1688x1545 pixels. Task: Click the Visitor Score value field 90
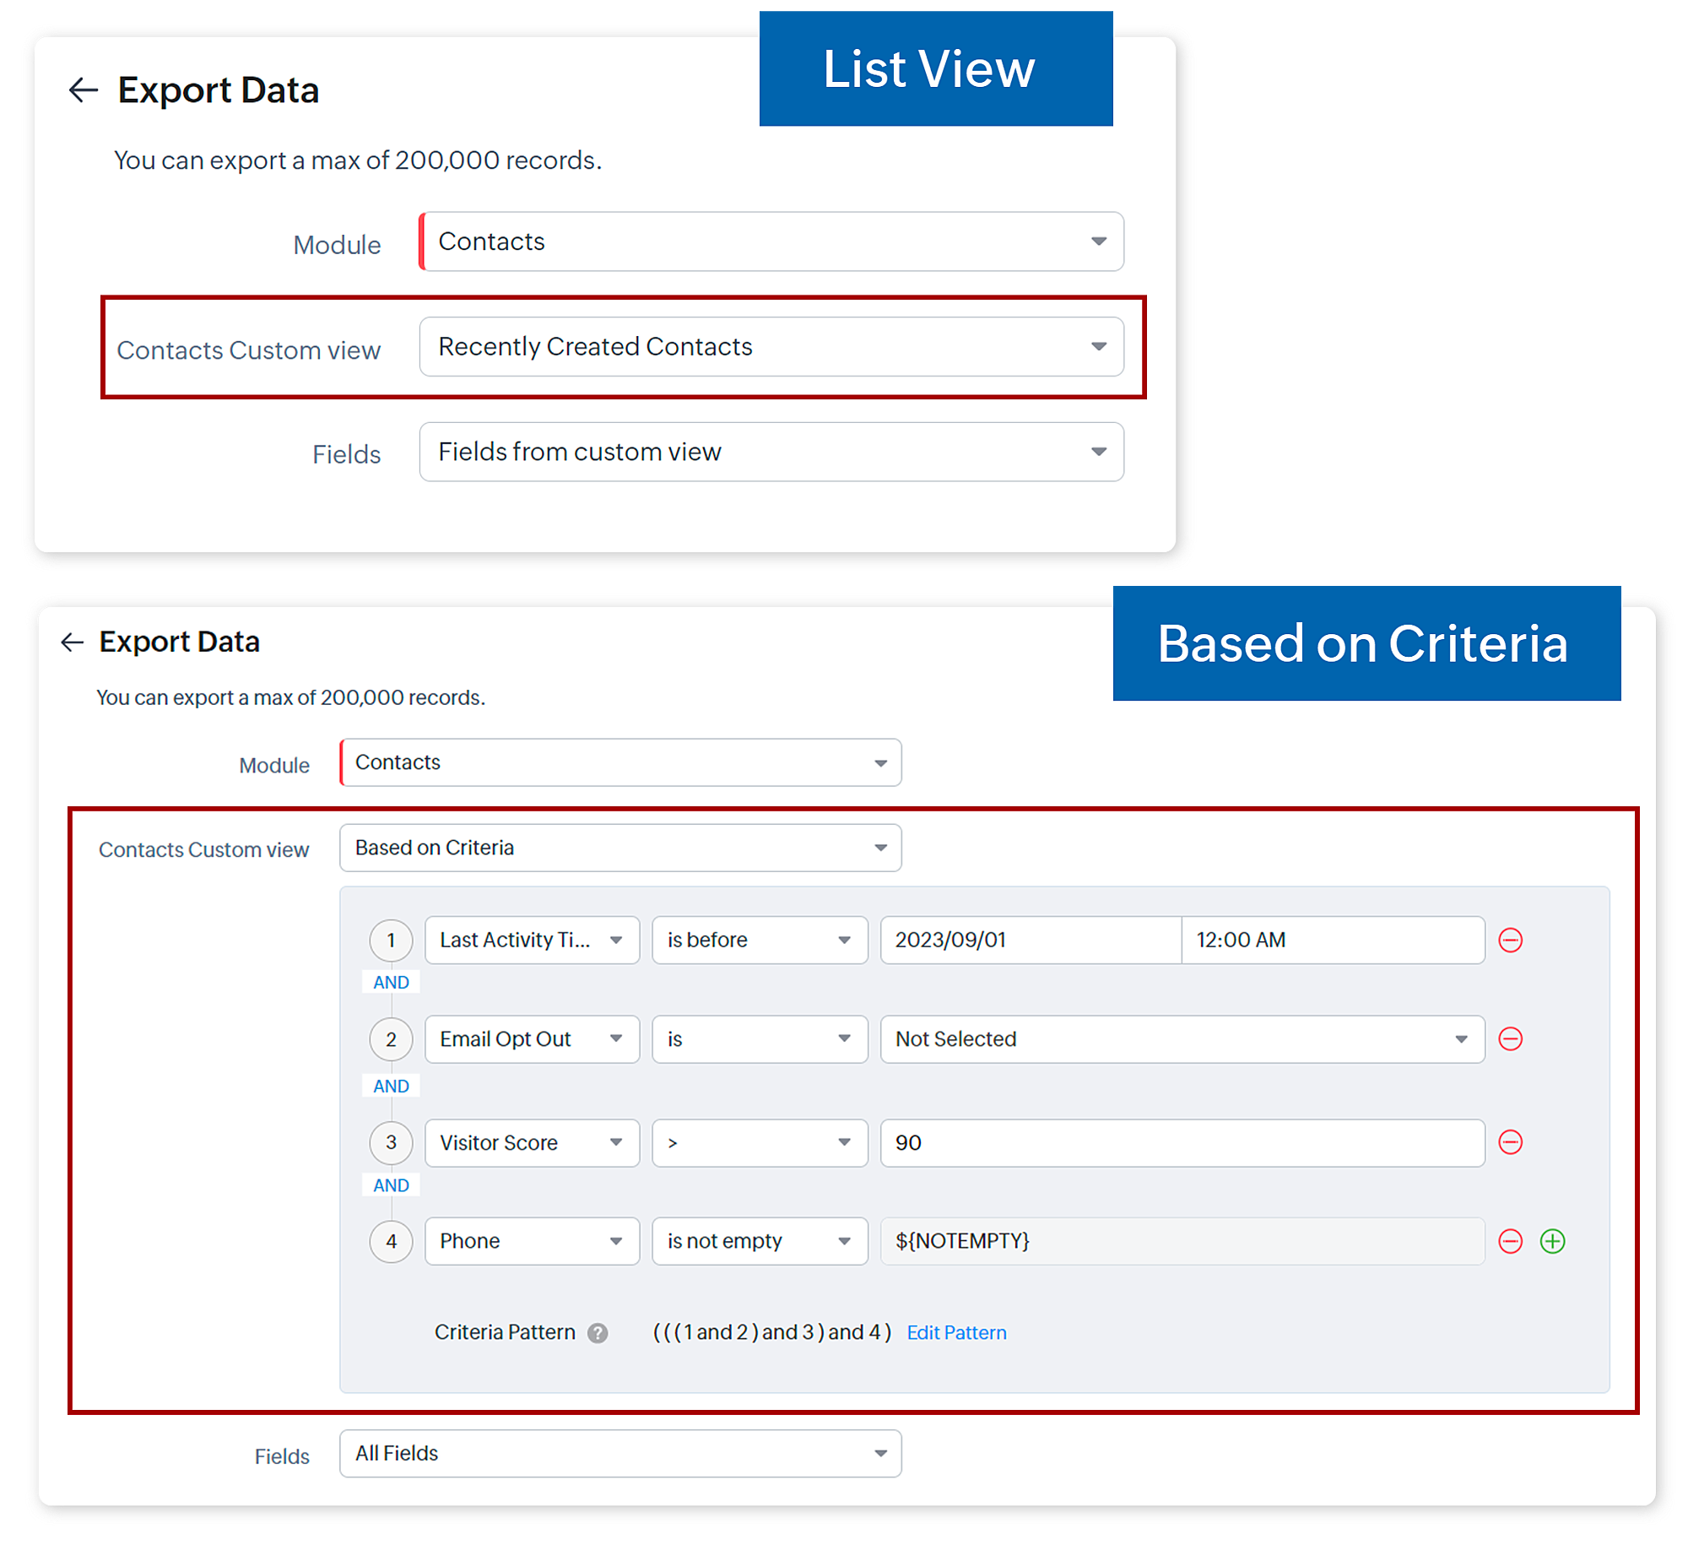(x=1182, y=1143)
